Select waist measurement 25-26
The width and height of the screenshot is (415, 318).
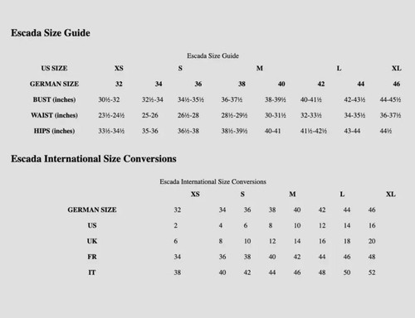pyautogui.click(x=150, y=115)
